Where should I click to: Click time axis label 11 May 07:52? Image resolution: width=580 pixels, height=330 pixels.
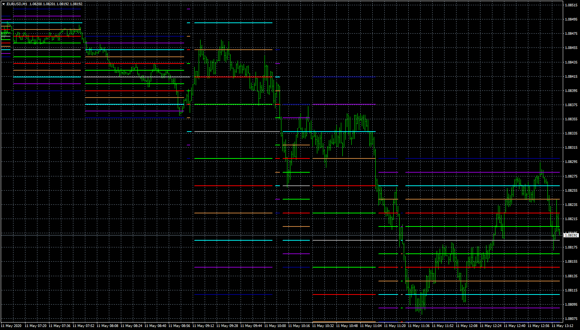(x=83, y=326)
